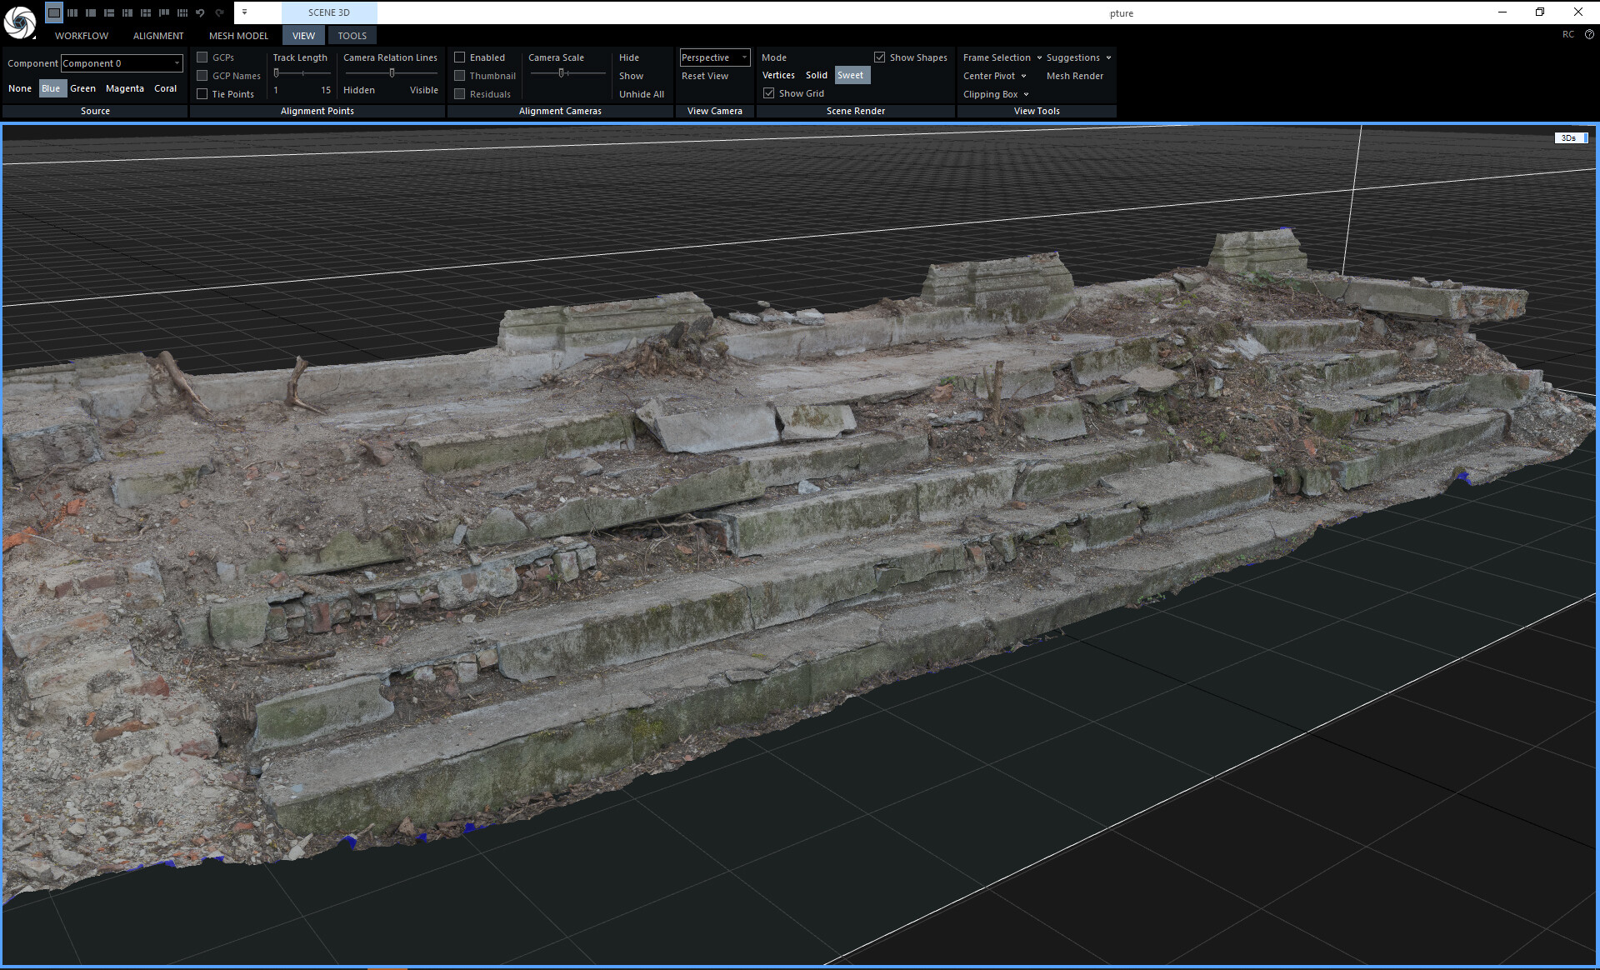This screenshot has width=1600, height=970.
Task: Open the Perspective camera dropdown
Action: point(714,57)
